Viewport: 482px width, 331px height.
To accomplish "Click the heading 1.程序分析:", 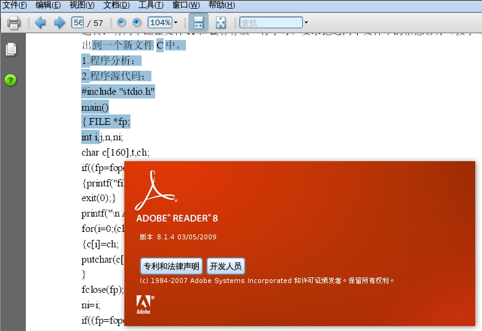I will 111,60.
